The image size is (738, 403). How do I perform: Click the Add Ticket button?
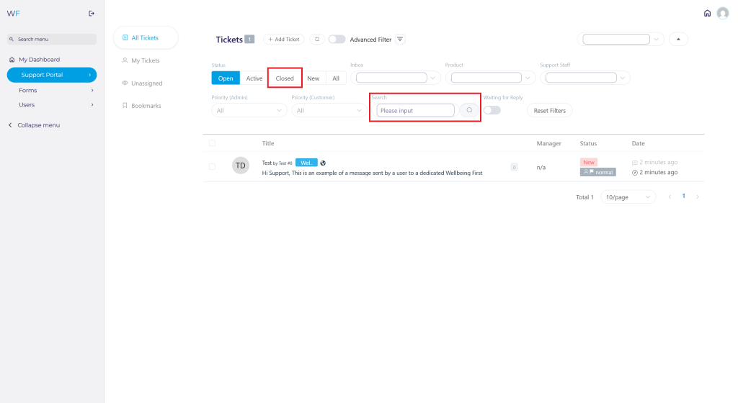[x=283, y=39]
